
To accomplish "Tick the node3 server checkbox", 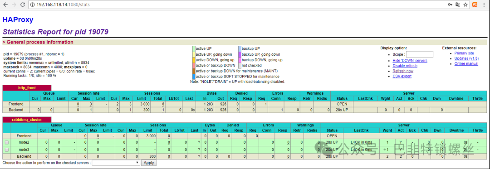I will [x=6, y=150].
